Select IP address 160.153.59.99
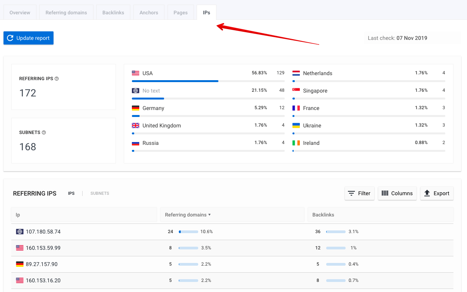Screen dimensions: 467x292 (x=43, y=248)
